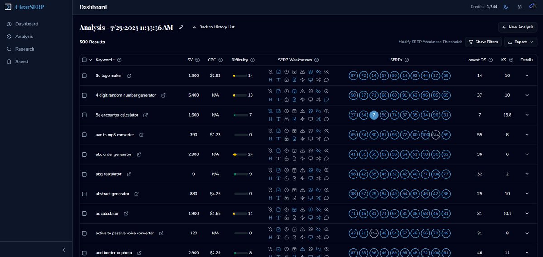This screenshot has width=543, height=257.
Task: Check the 'abc order generator' row checkbox
Action: coord(84,154)
